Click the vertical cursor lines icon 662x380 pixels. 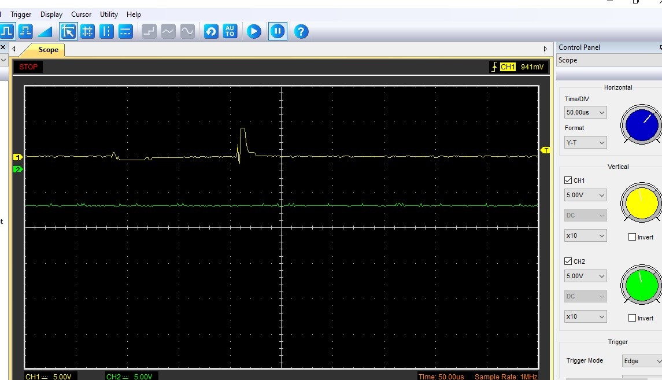(106, 31)
